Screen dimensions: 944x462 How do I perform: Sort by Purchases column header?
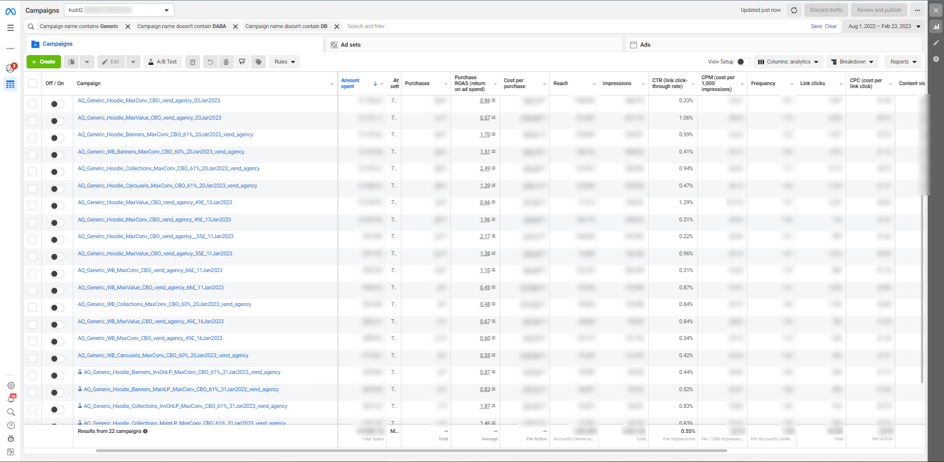pos(417,84)
